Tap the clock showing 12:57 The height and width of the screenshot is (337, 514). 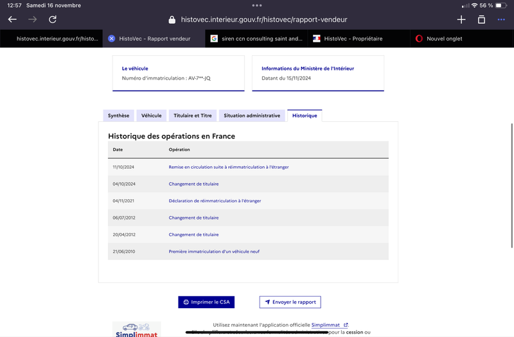tap(14, 5)
